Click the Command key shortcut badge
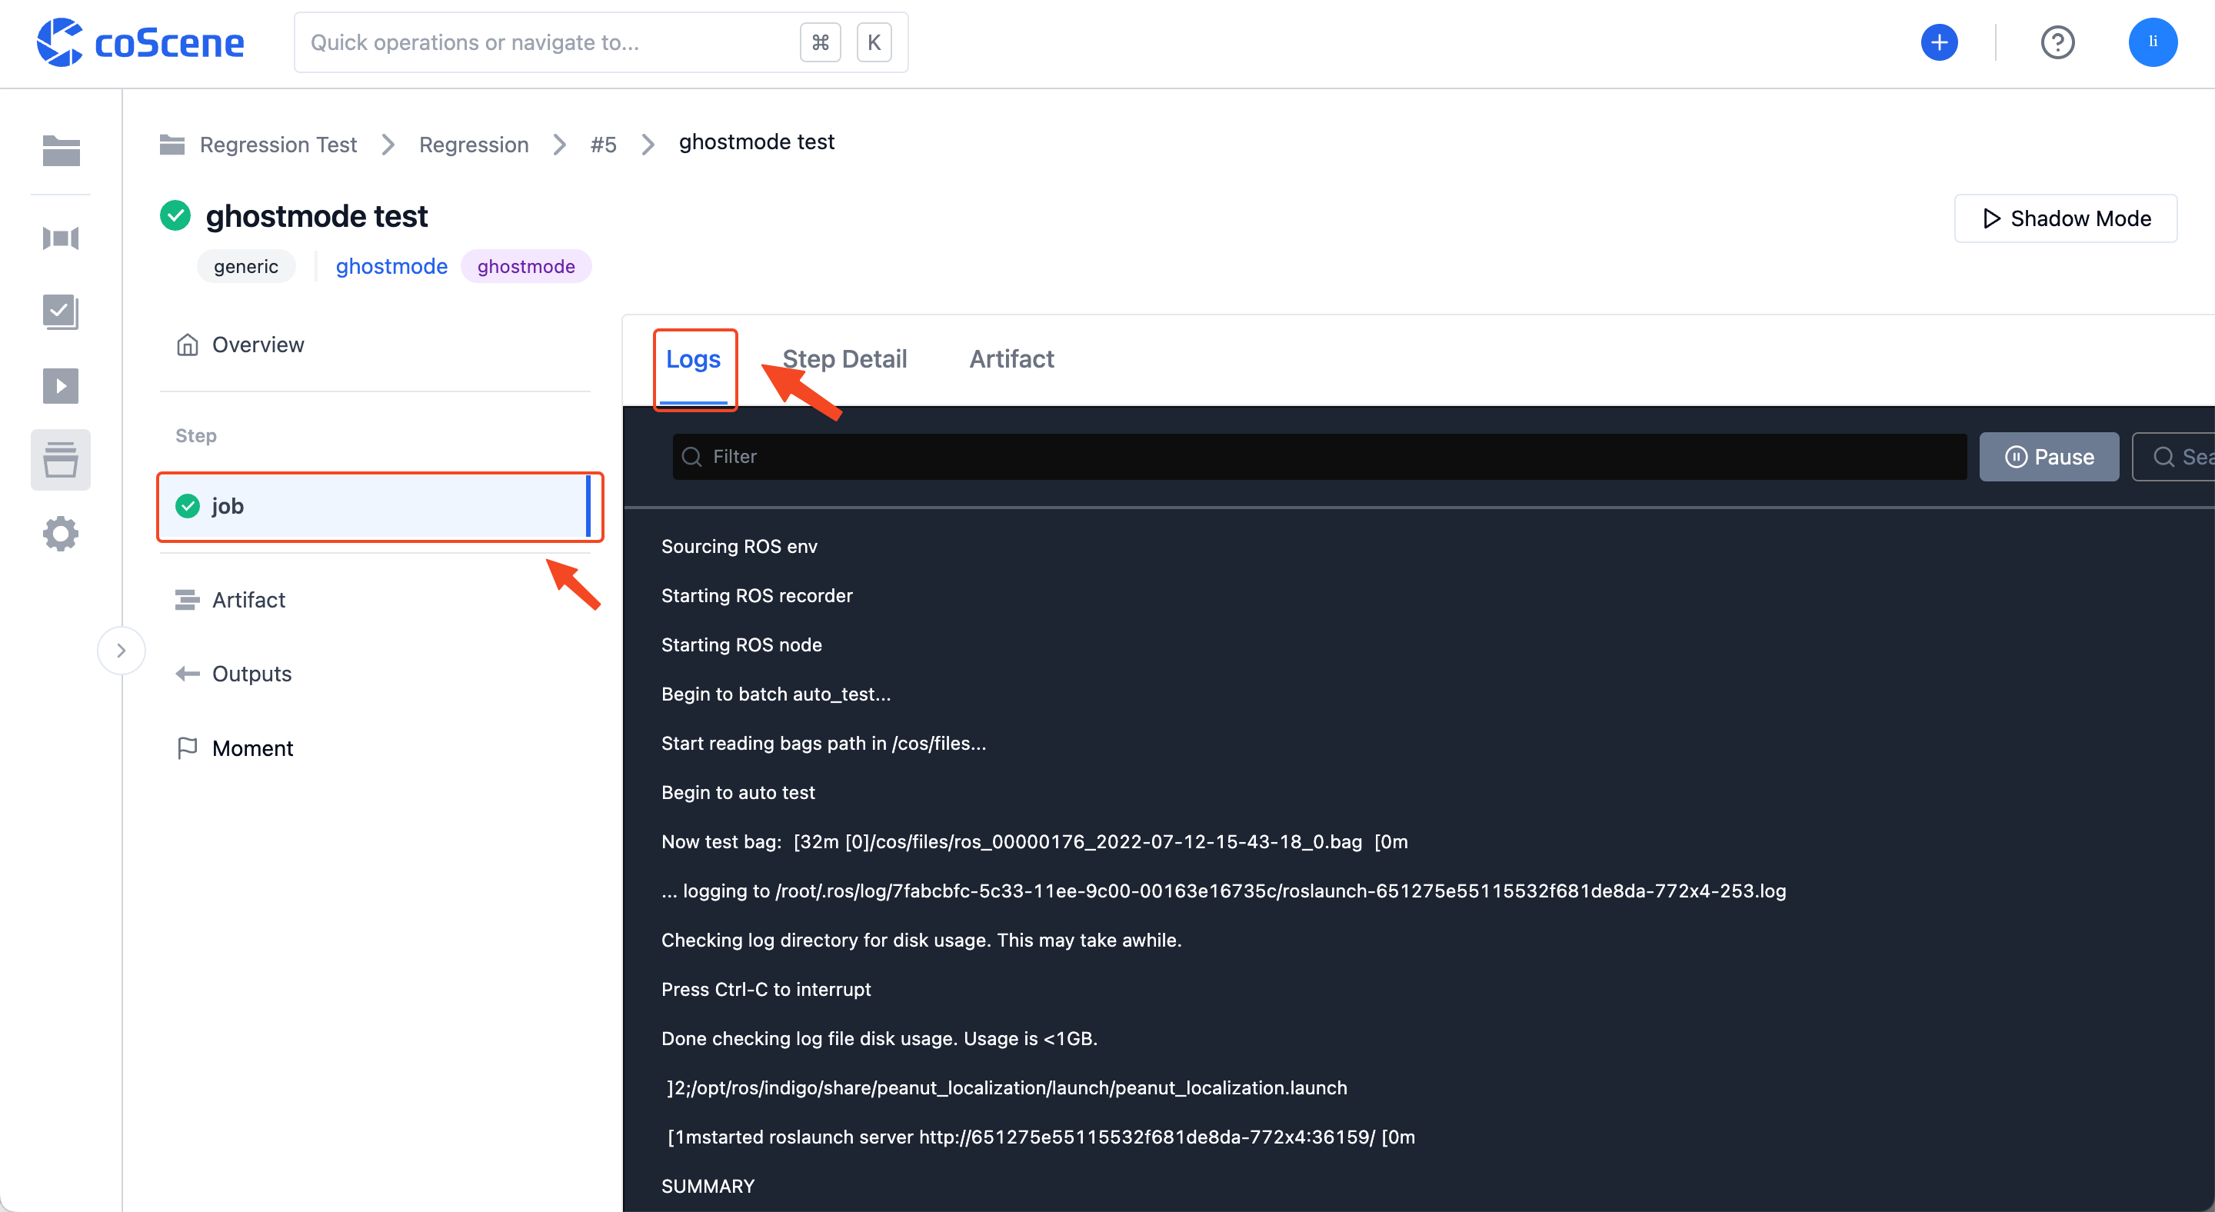The image size is (2215, 1212). (821, 42)
